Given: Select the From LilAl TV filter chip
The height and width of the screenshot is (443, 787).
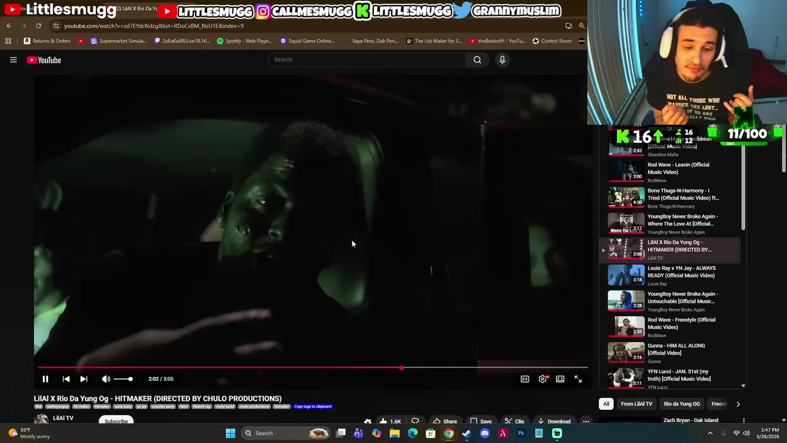Looking at the screenshot, I should 636,404.
